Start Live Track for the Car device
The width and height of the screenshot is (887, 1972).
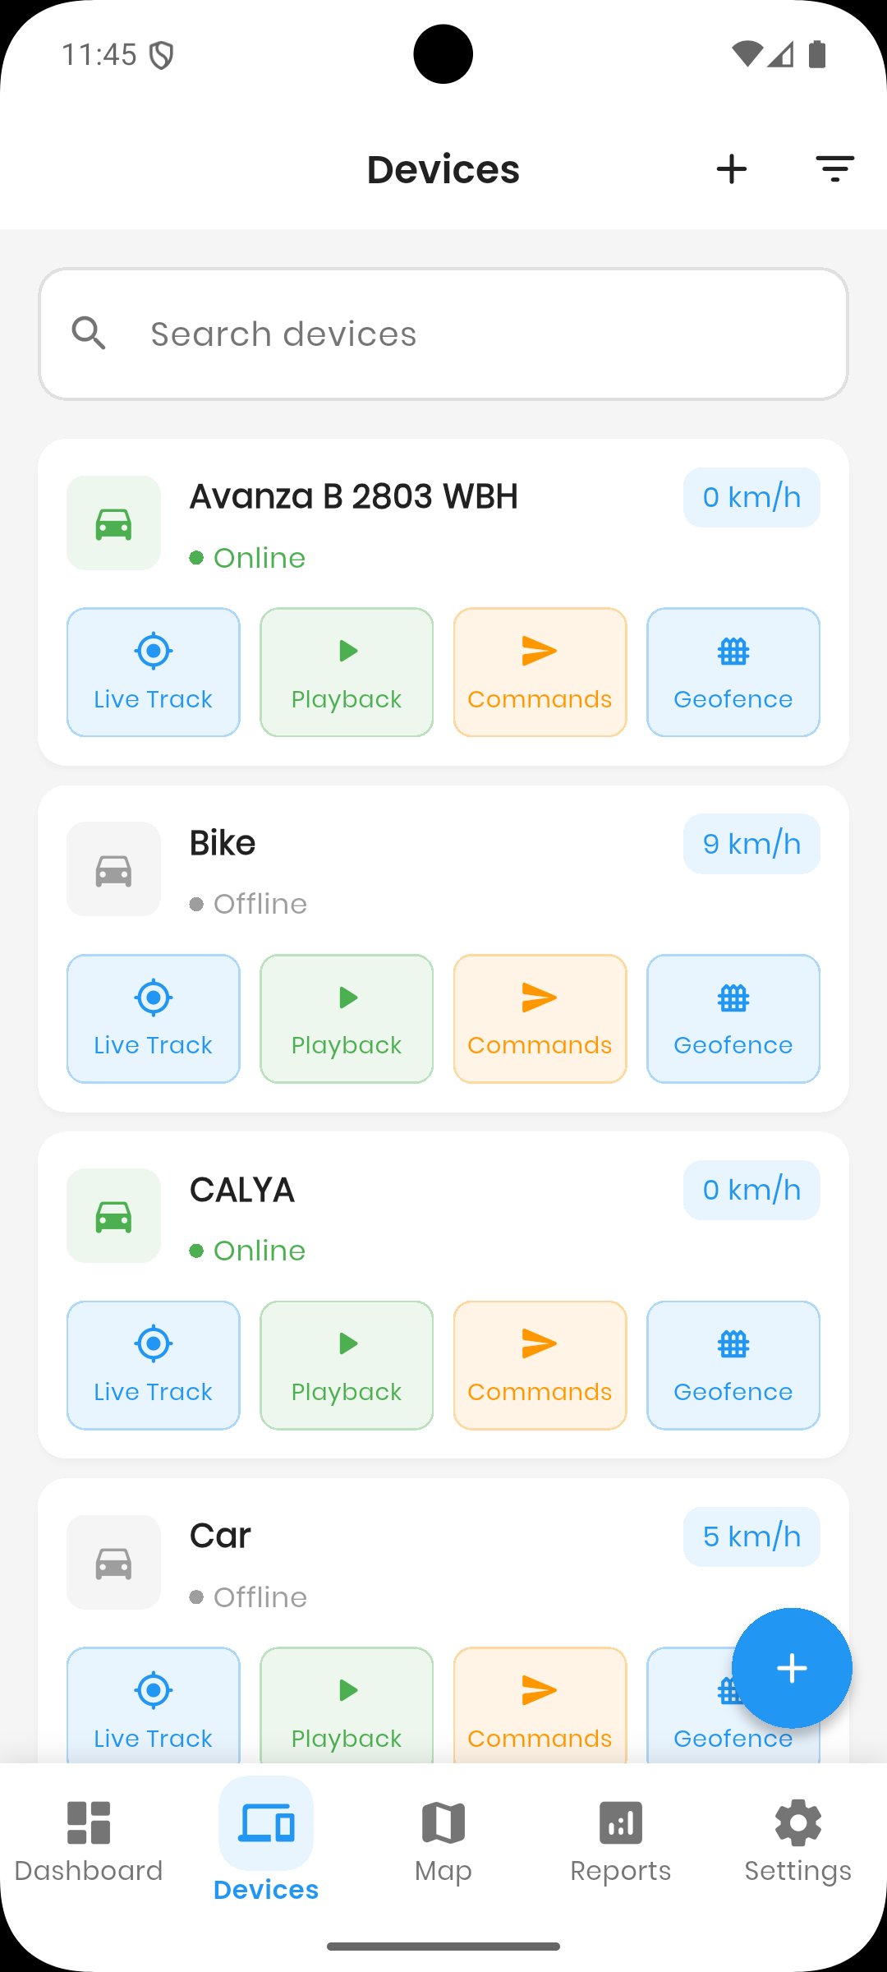click(x=154, y=1705)
